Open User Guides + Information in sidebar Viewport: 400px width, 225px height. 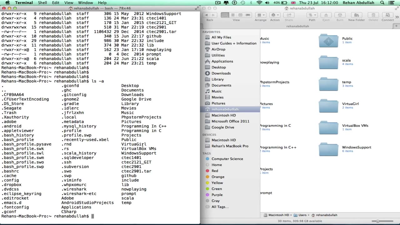coord(234,43)
